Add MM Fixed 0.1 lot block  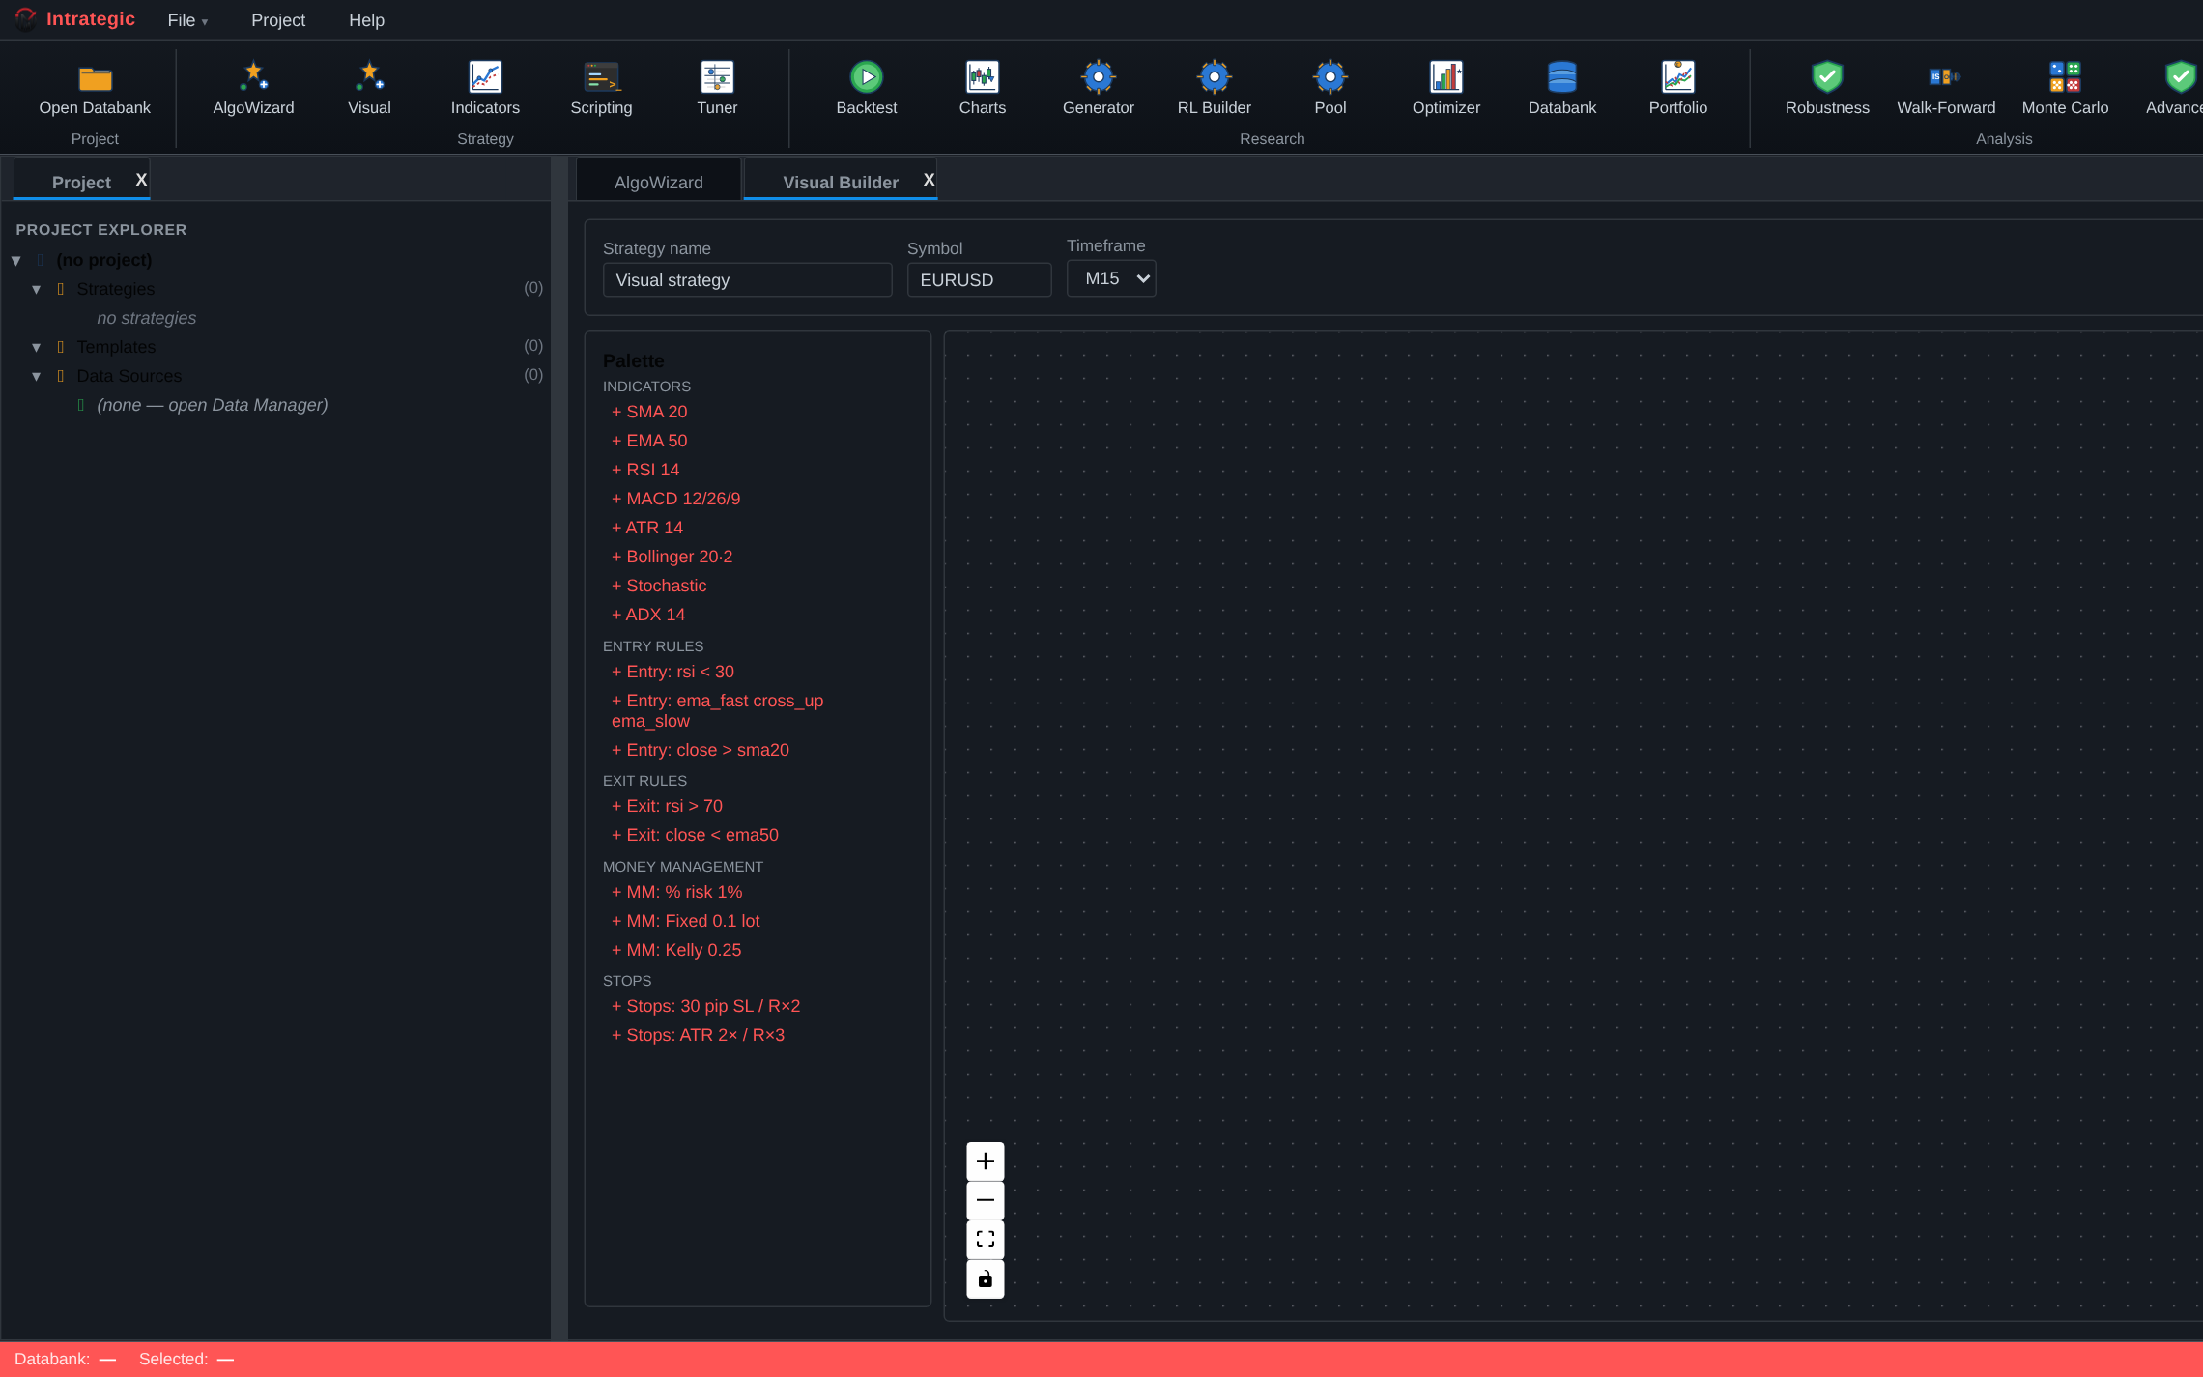[686, 921]
